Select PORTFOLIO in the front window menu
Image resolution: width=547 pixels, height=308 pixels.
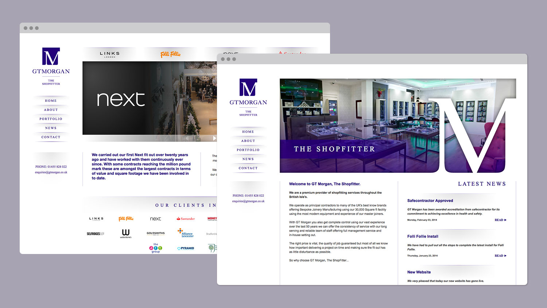tap(248, 150)
